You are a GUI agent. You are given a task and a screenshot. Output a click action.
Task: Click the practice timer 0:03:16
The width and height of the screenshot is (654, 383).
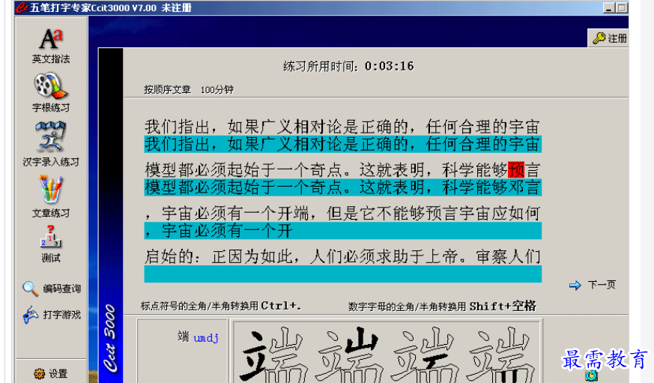[389, 66]
